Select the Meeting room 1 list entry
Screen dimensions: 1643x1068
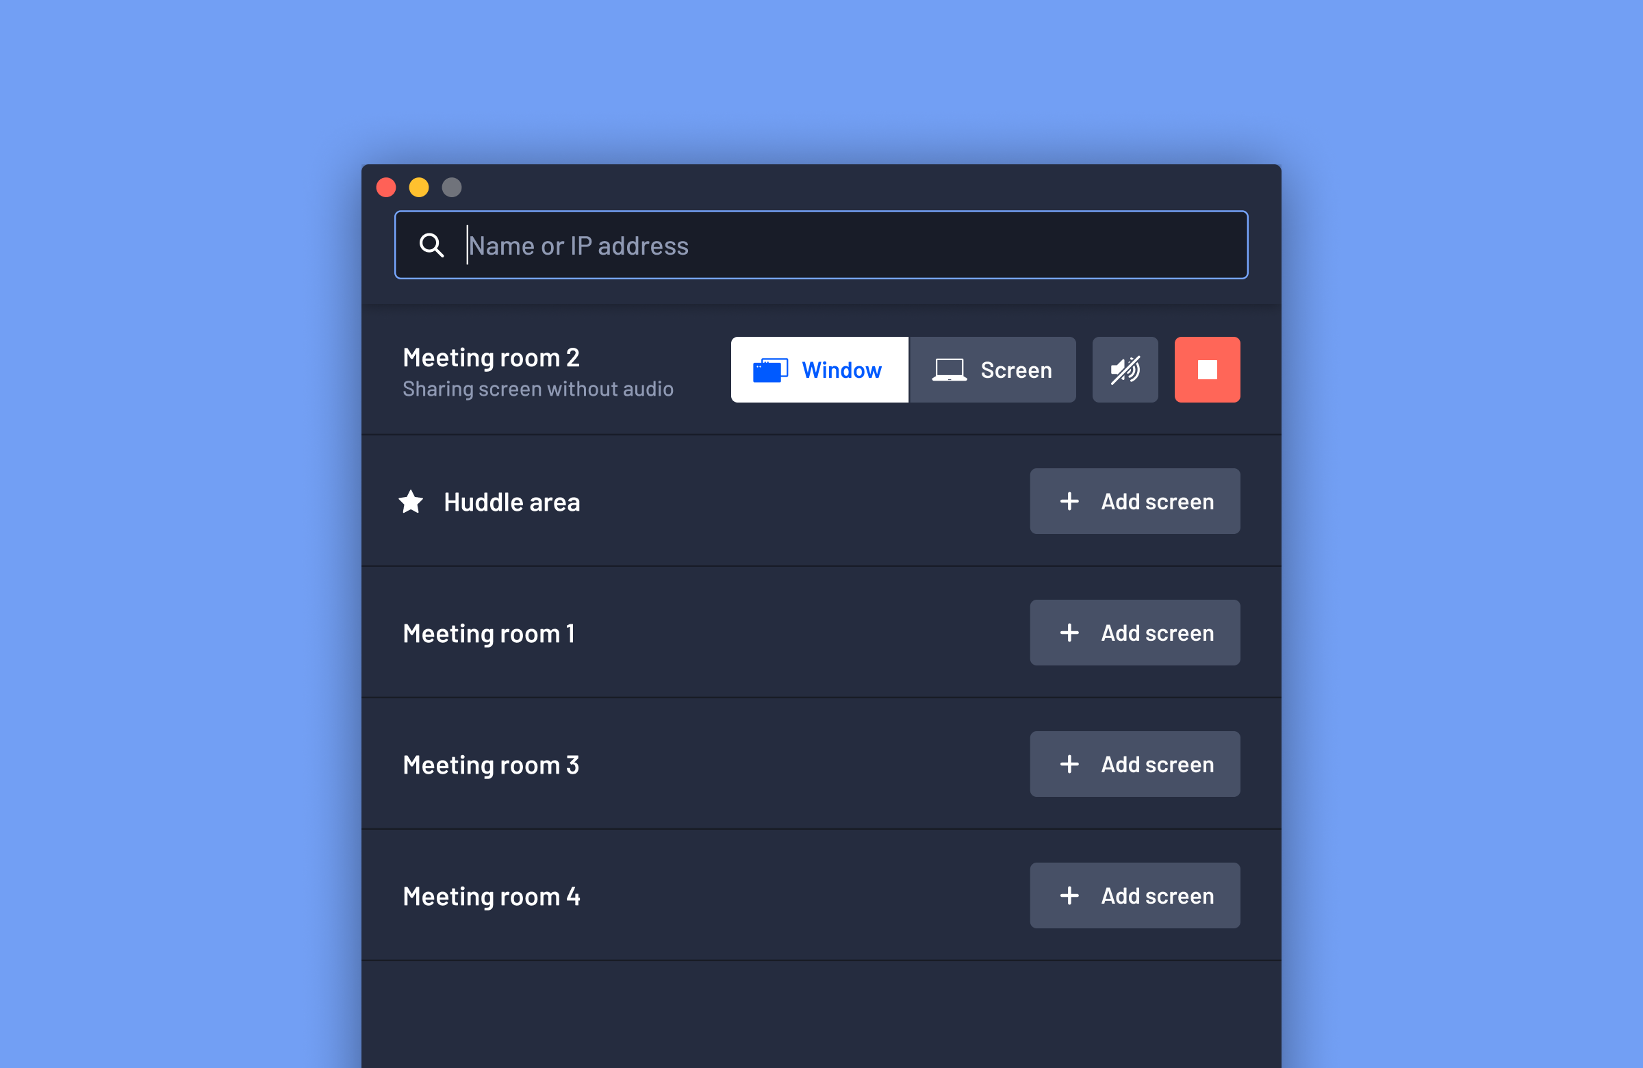[x=489, y=633]
